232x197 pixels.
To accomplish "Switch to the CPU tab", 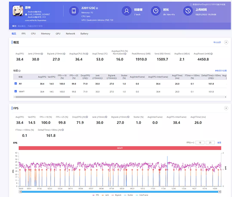I will [x=33, y=34].
